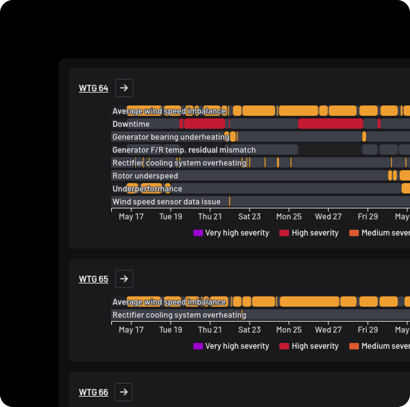Select the long red Downtime bar near Wed 27 in WTG 64
This screenshot has height=407, width=410.
[330, 124]
